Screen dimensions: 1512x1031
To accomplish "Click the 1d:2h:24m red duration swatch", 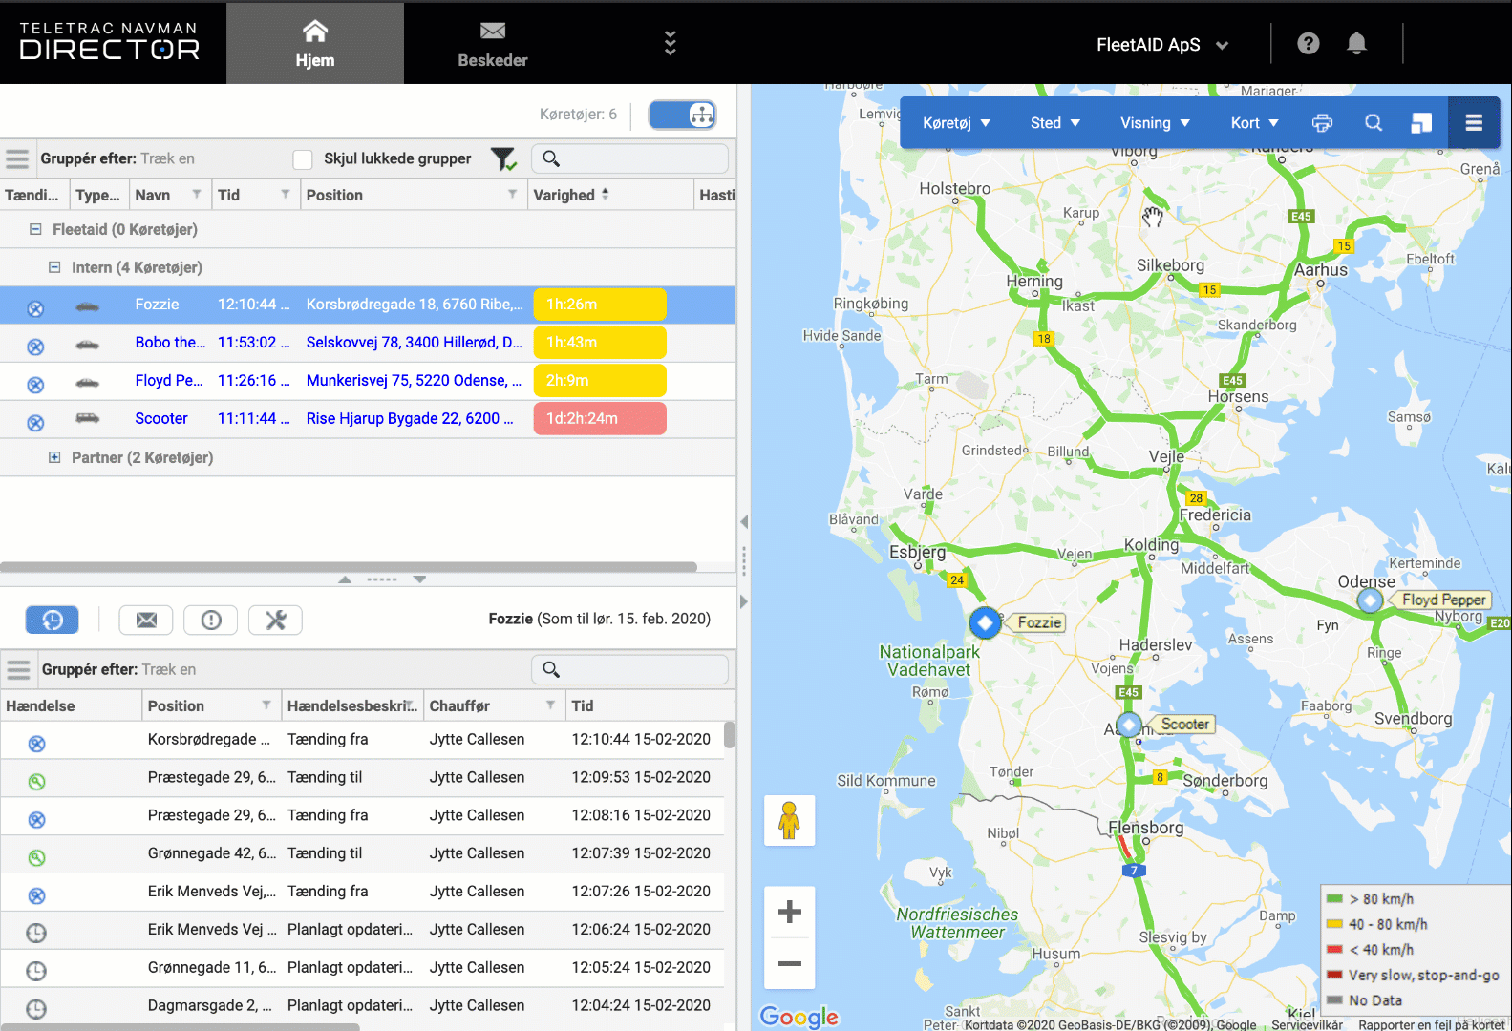I will click(600, 418).
